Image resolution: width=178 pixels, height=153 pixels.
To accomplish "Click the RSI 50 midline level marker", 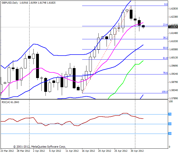I will coord(170,124).
